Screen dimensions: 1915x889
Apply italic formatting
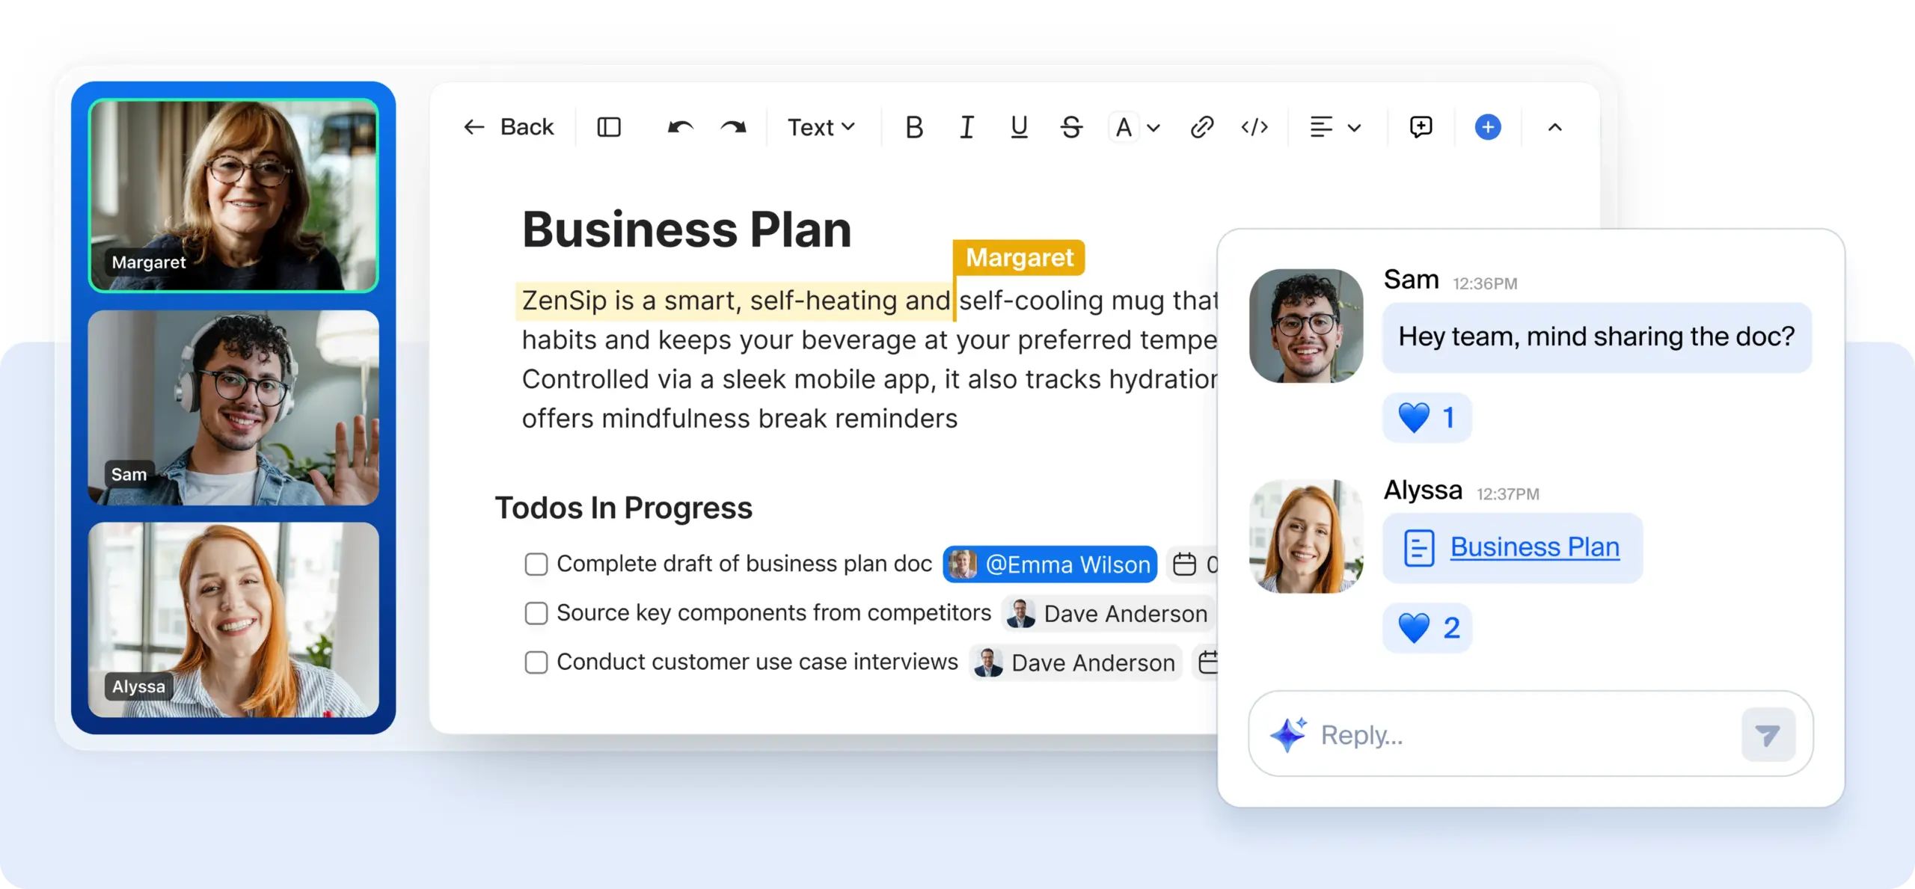click(966, 127)
